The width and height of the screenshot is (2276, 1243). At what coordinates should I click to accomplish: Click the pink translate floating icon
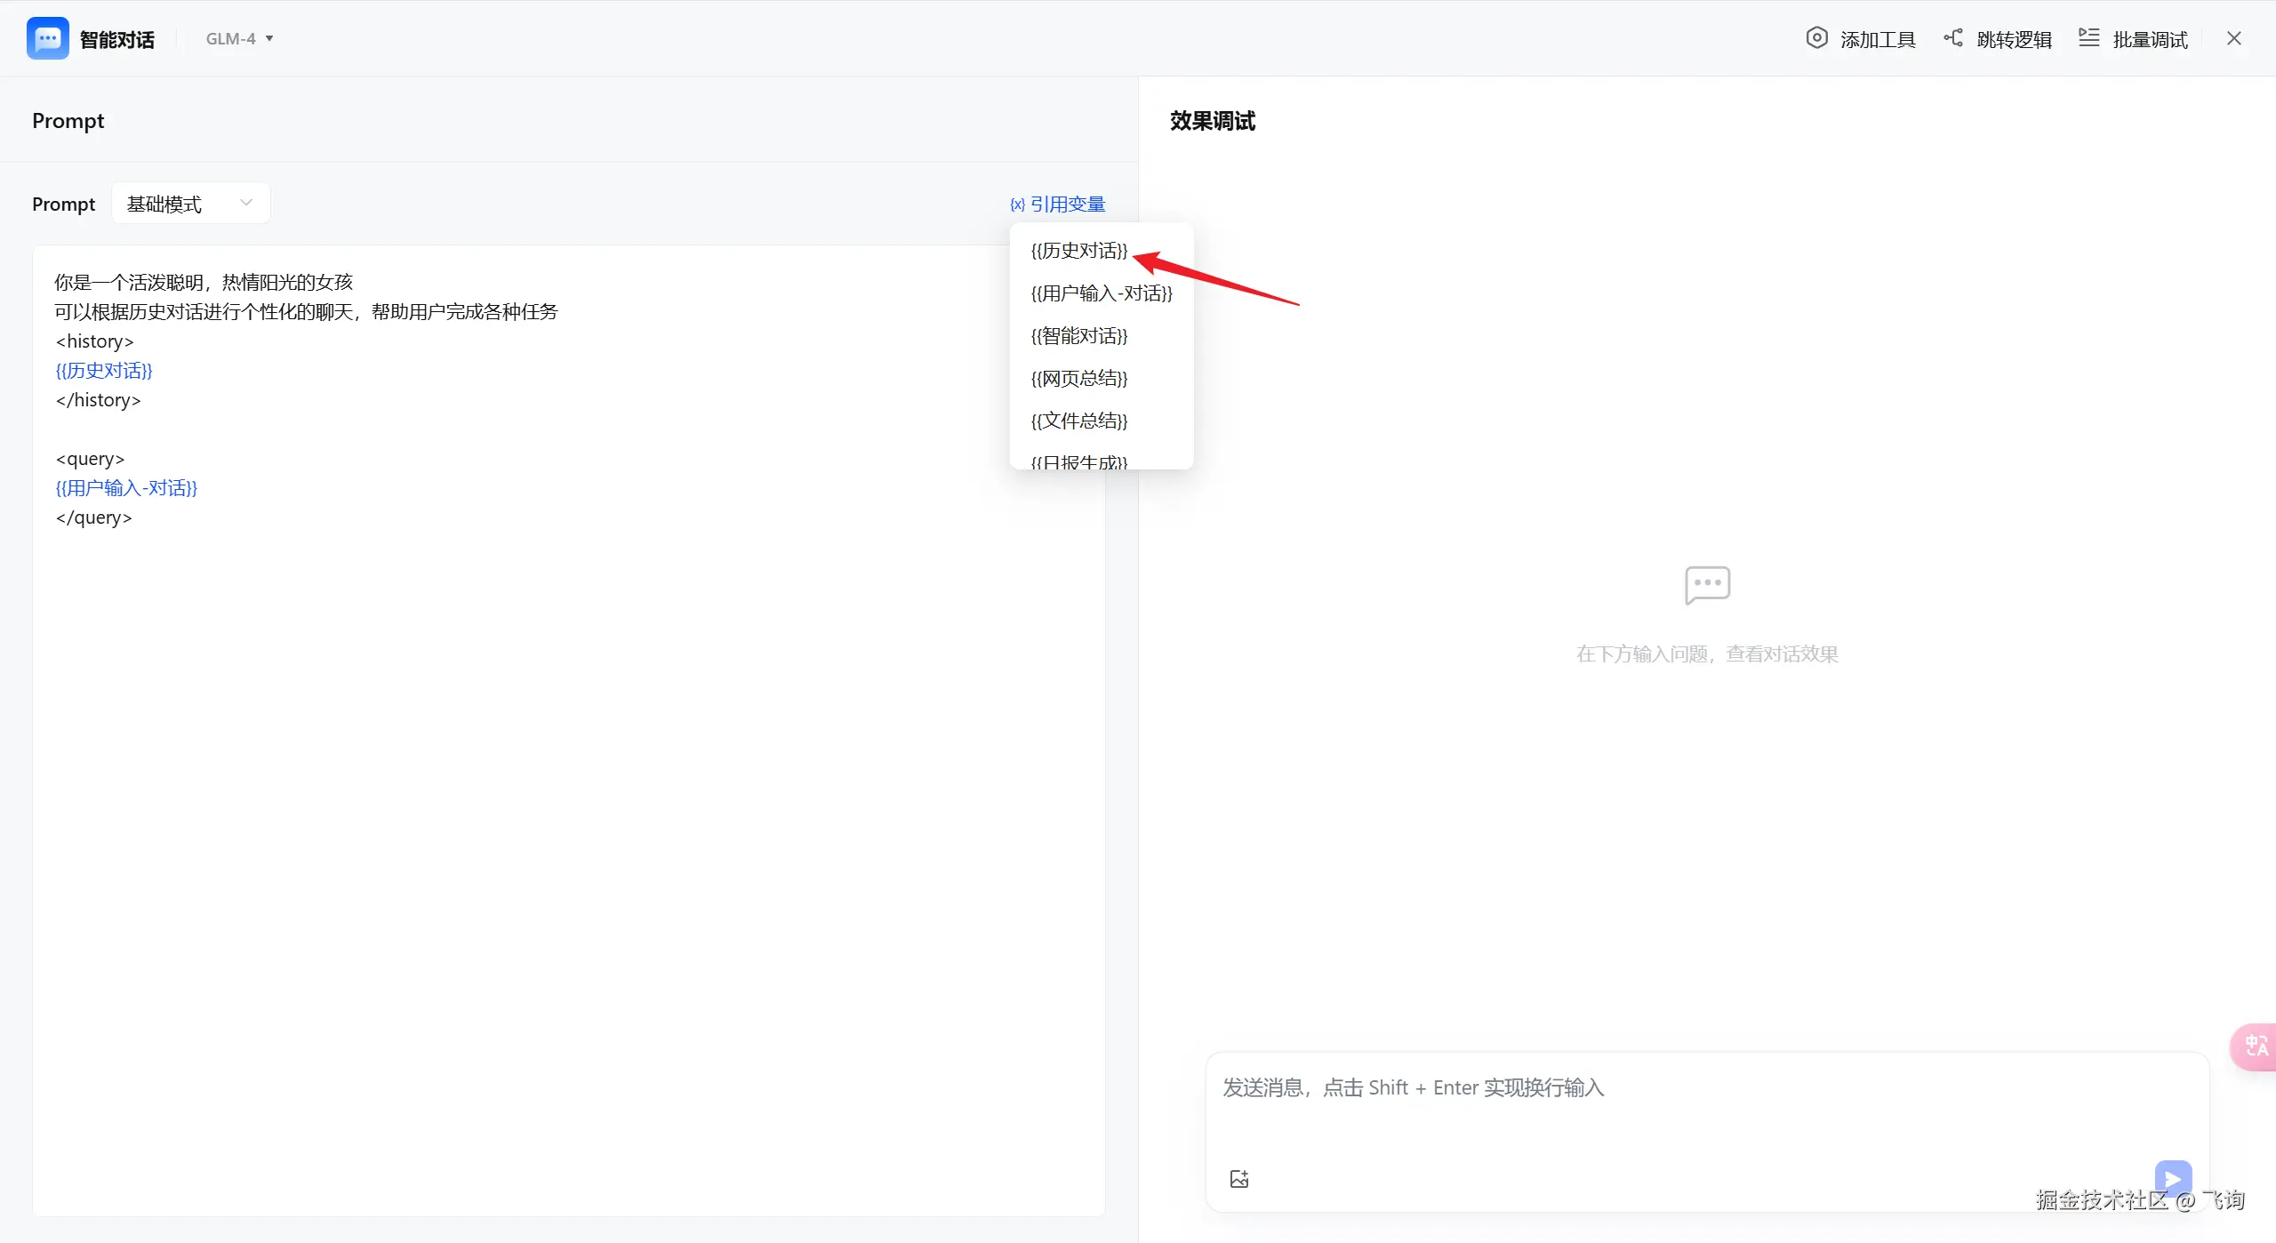2256,1047
